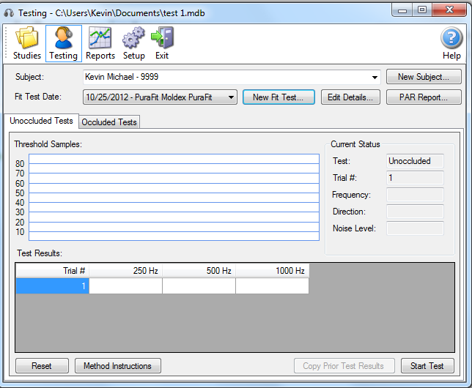Click the New Subject button
The width and height of the screenshot is (472, 388).
click(424, 77)
